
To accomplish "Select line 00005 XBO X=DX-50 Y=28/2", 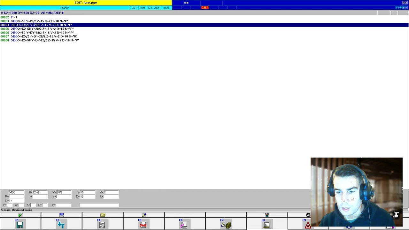I will (x=204, y=29).
